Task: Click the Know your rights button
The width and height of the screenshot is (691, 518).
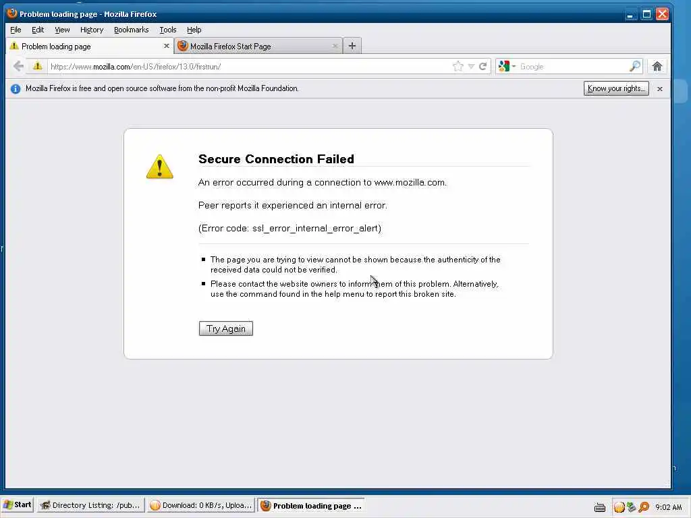Action: (616, 88)
